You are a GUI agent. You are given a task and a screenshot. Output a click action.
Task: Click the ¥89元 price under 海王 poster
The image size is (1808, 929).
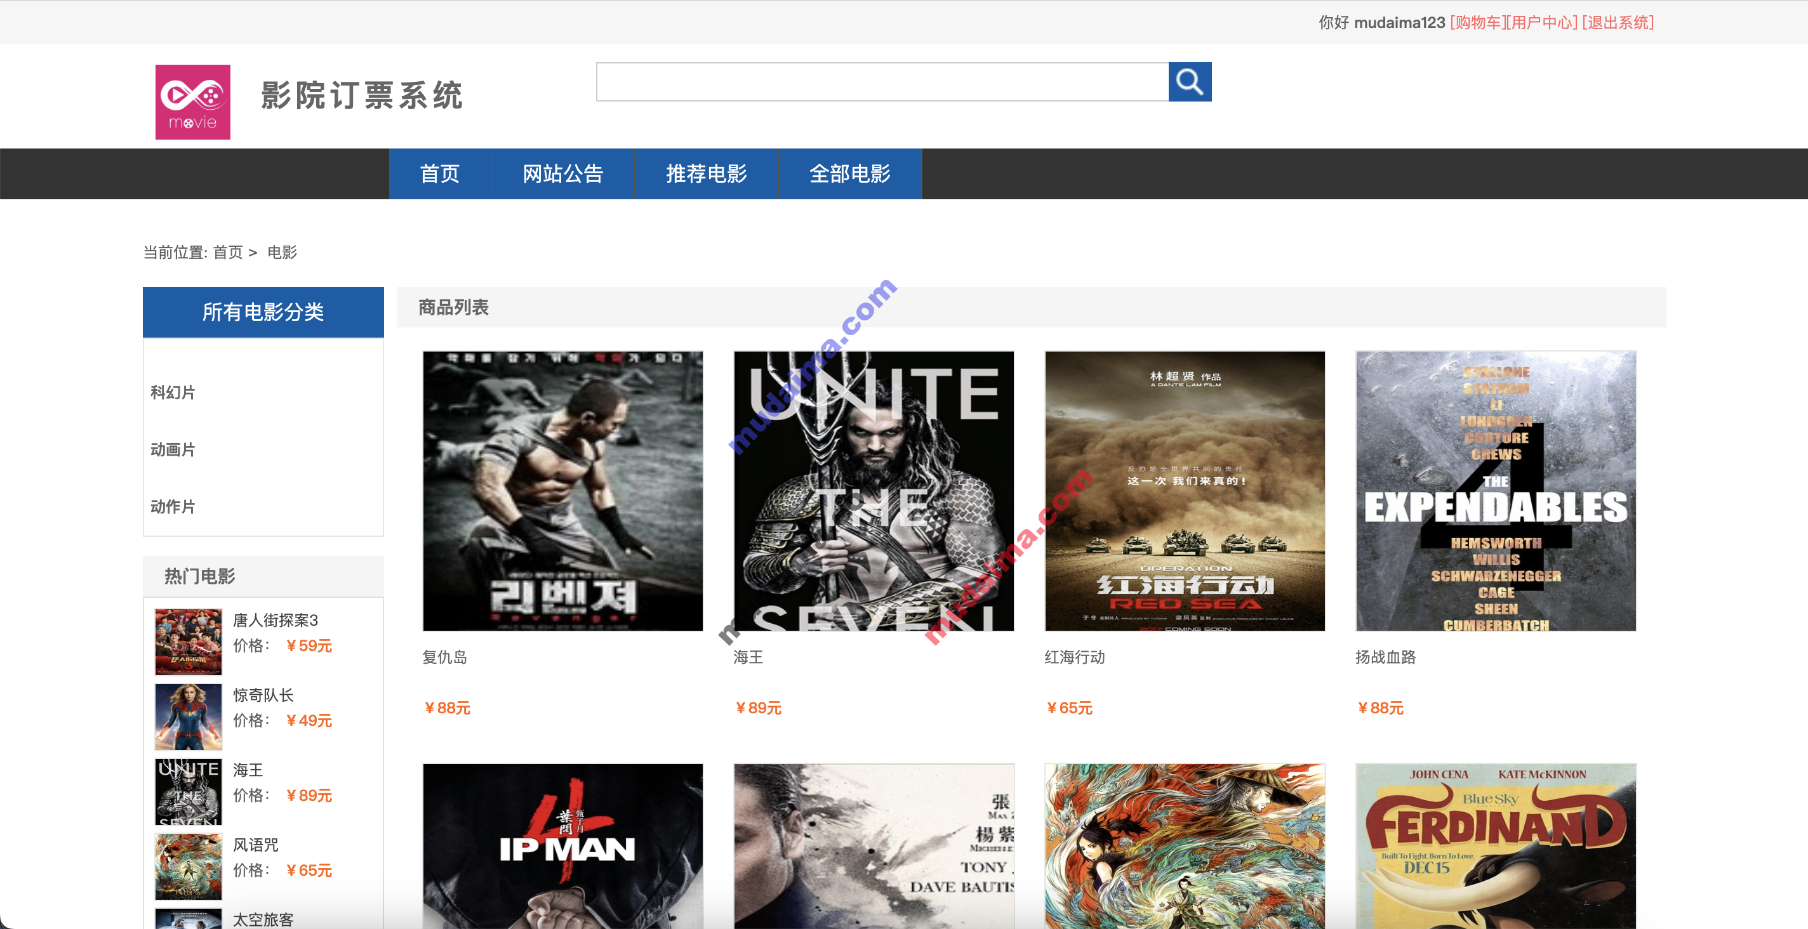pos(758,708)
